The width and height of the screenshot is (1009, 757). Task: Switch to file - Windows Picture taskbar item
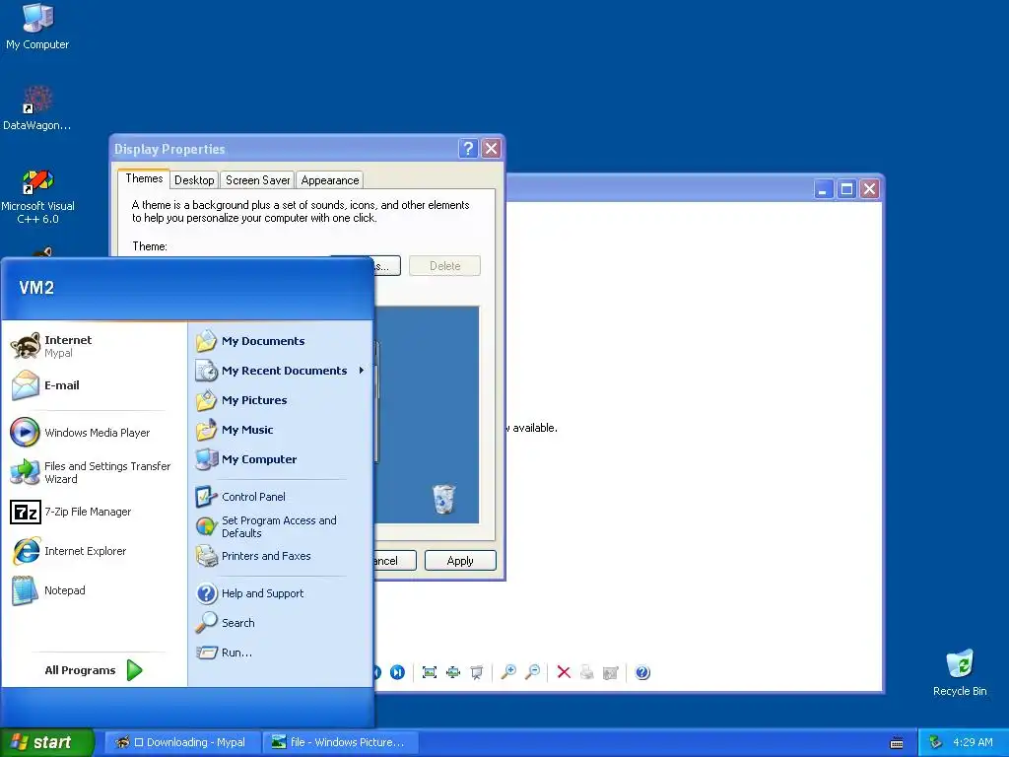coord(340,742)
